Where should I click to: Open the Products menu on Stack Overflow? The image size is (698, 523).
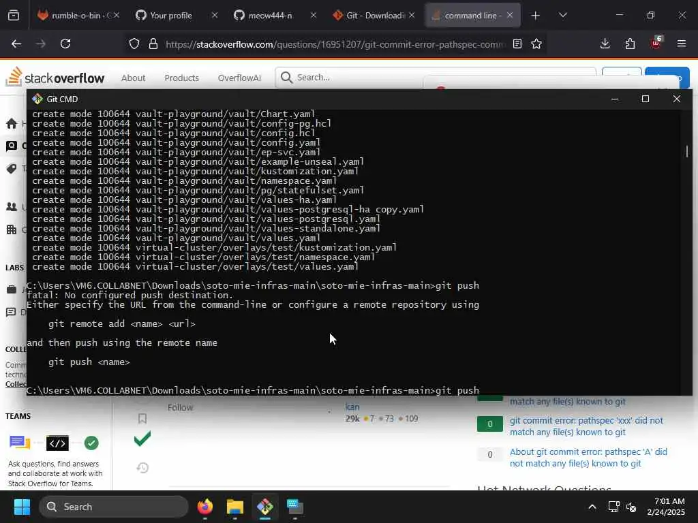coord(181,78)
